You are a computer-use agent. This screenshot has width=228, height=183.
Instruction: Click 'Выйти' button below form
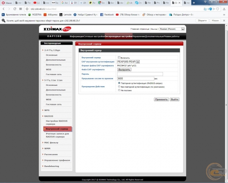pos(174,100)
